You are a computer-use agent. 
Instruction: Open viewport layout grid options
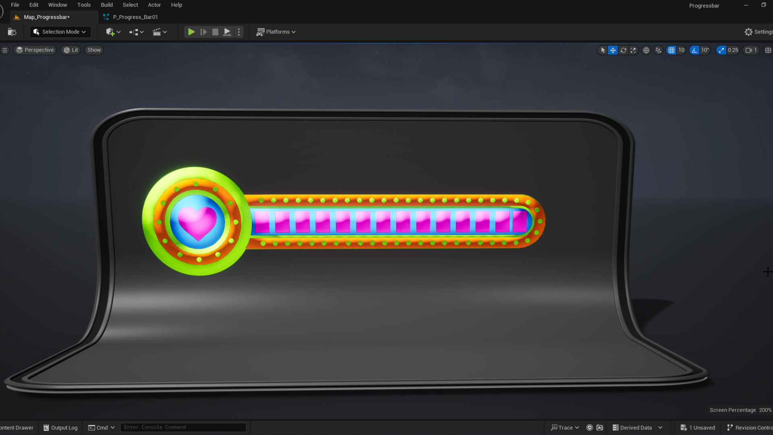click(x=768, y=50)
